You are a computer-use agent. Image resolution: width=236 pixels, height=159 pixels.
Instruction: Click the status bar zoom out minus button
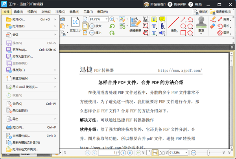coord(194,153)
